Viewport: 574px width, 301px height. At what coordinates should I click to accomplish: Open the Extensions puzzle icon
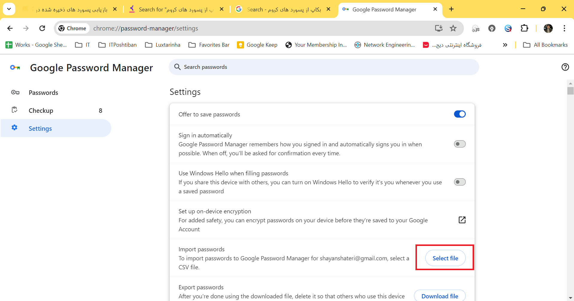coord(524,28)
